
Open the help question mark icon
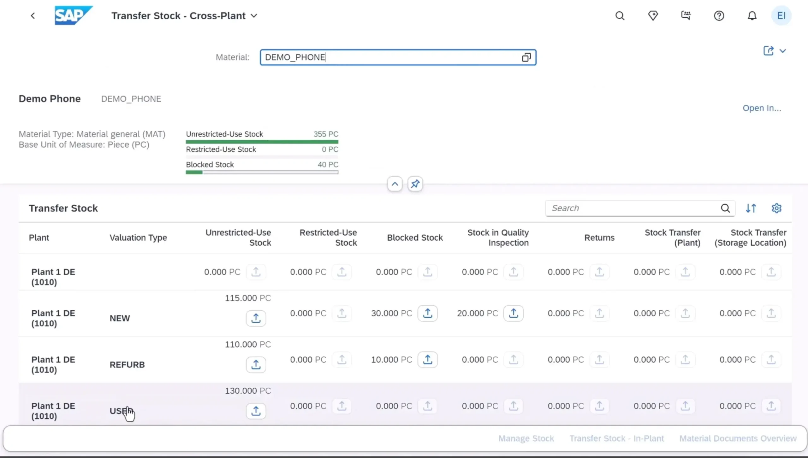click(x=719, y=15)
